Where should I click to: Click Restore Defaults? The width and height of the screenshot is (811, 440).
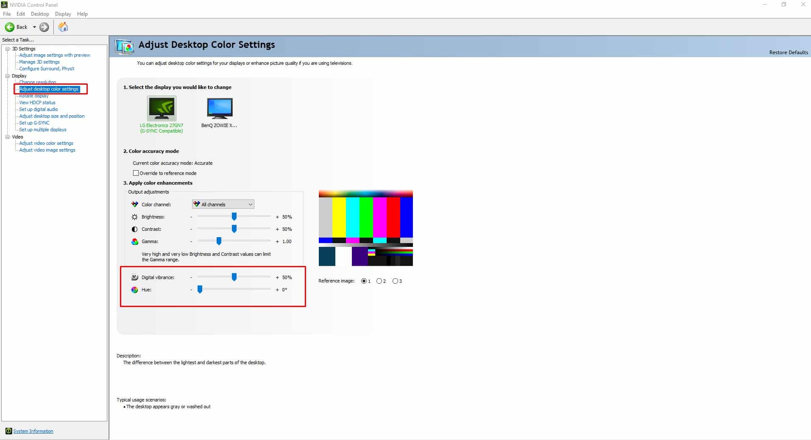click(x=788, y=52)
